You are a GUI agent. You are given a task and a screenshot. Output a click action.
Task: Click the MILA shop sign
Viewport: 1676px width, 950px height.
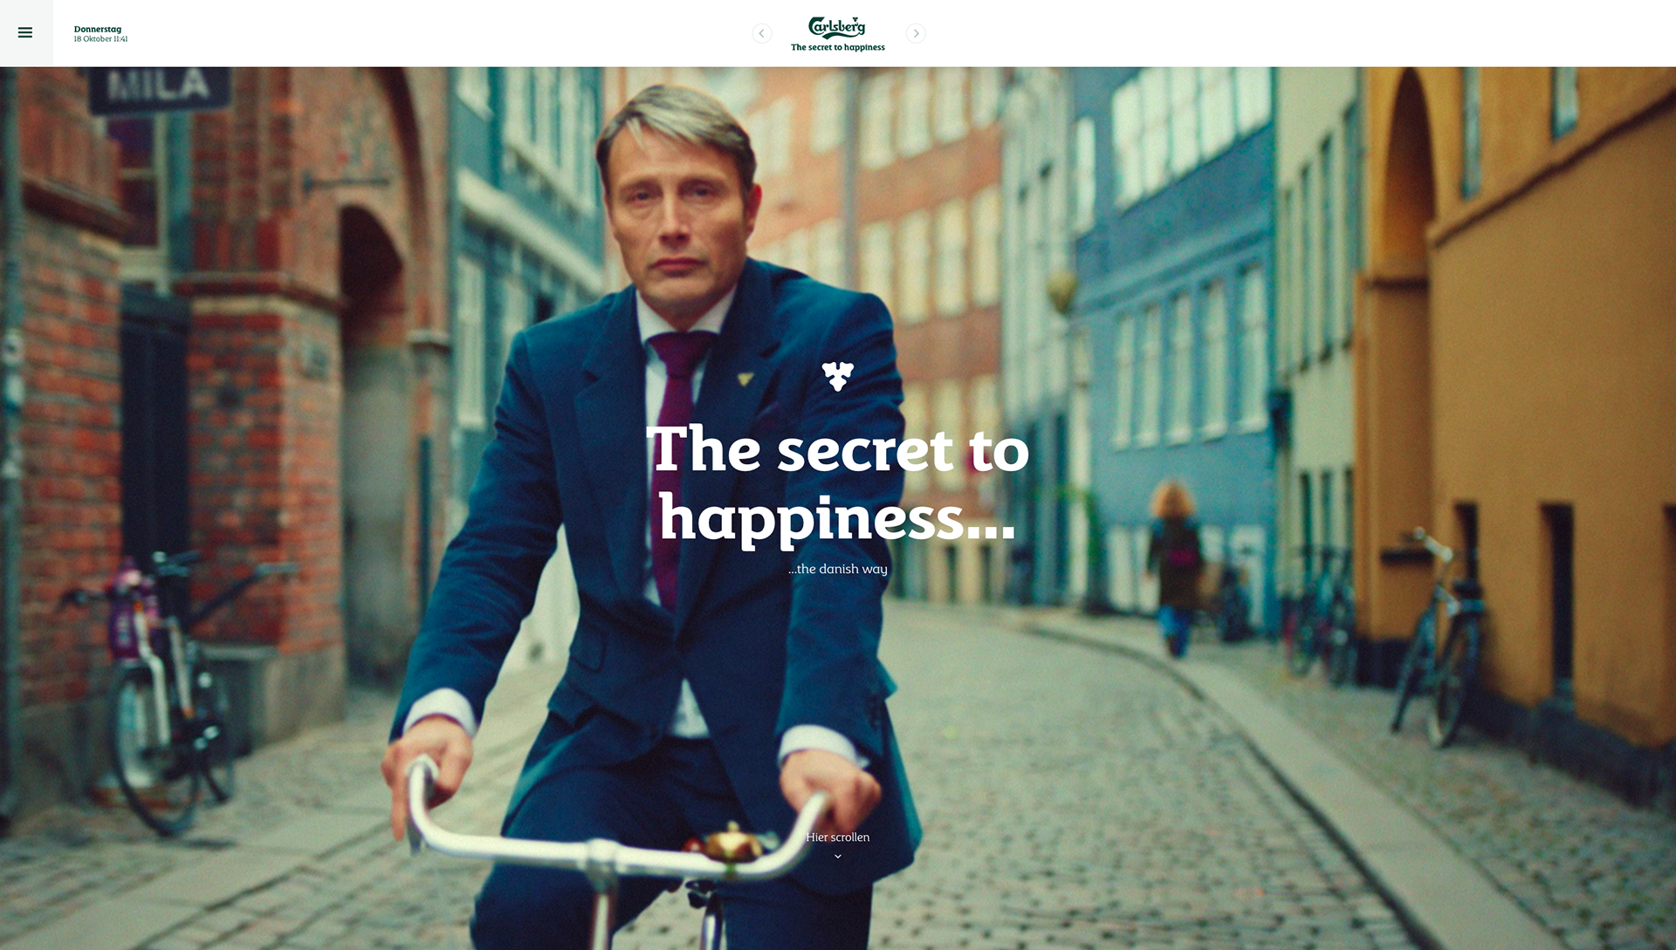click(x=160, y=87)
